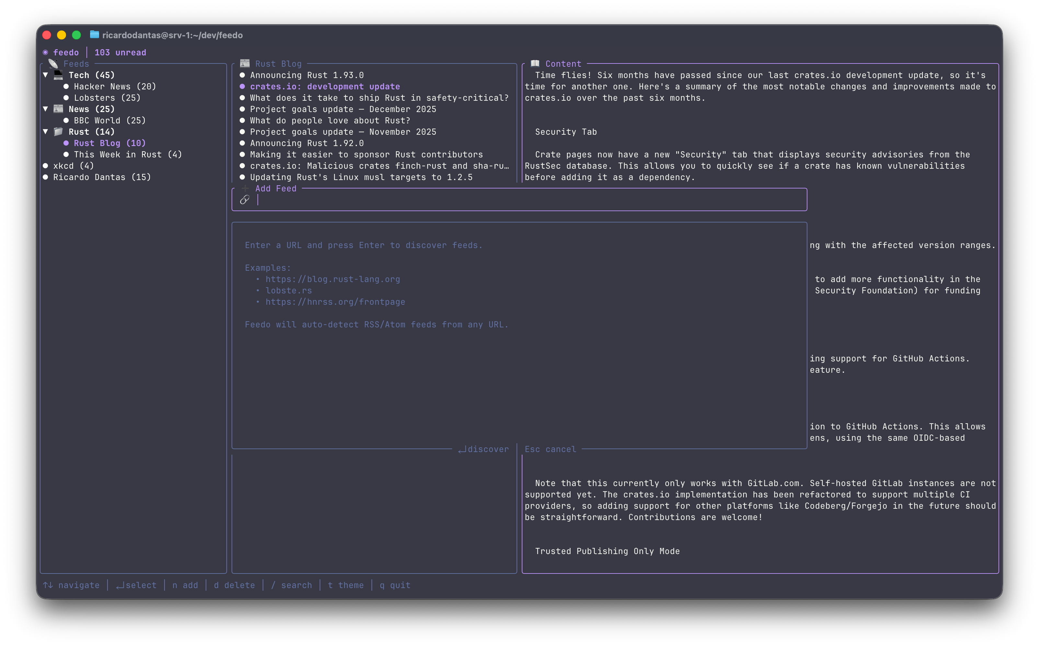This screenshot has width=1039, height=647.
Task: Click the open book icon beside Content
Action: [x=535, y=64]
